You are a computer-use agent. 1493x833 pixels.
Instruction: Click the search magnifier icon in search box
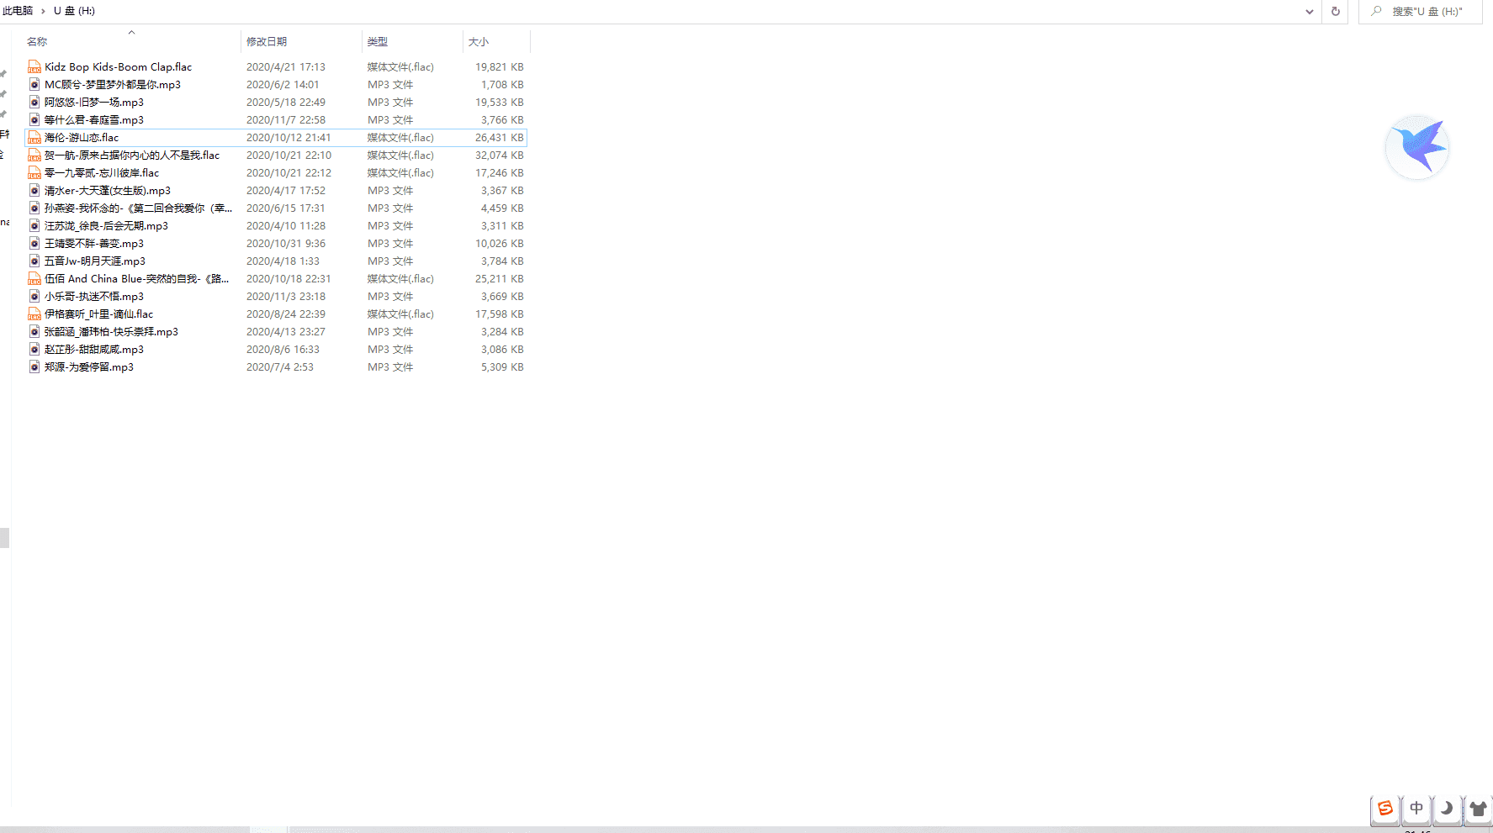click(1376, 12)
